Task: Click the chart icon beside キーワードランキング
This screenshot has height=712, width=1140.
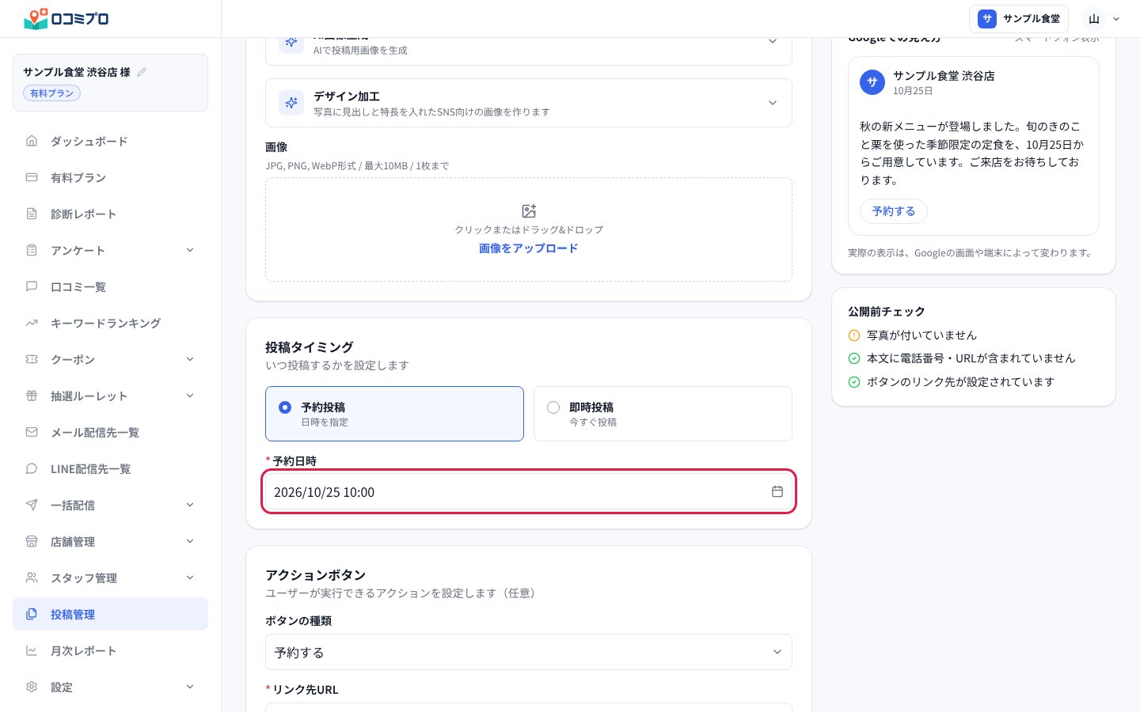Action: click(32, 323)
